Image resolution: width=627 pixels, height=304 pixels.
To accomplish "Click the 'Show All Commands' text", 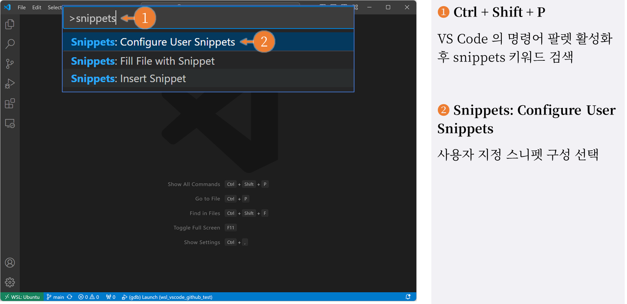I will pyautogui.click(x=194, y=184).
